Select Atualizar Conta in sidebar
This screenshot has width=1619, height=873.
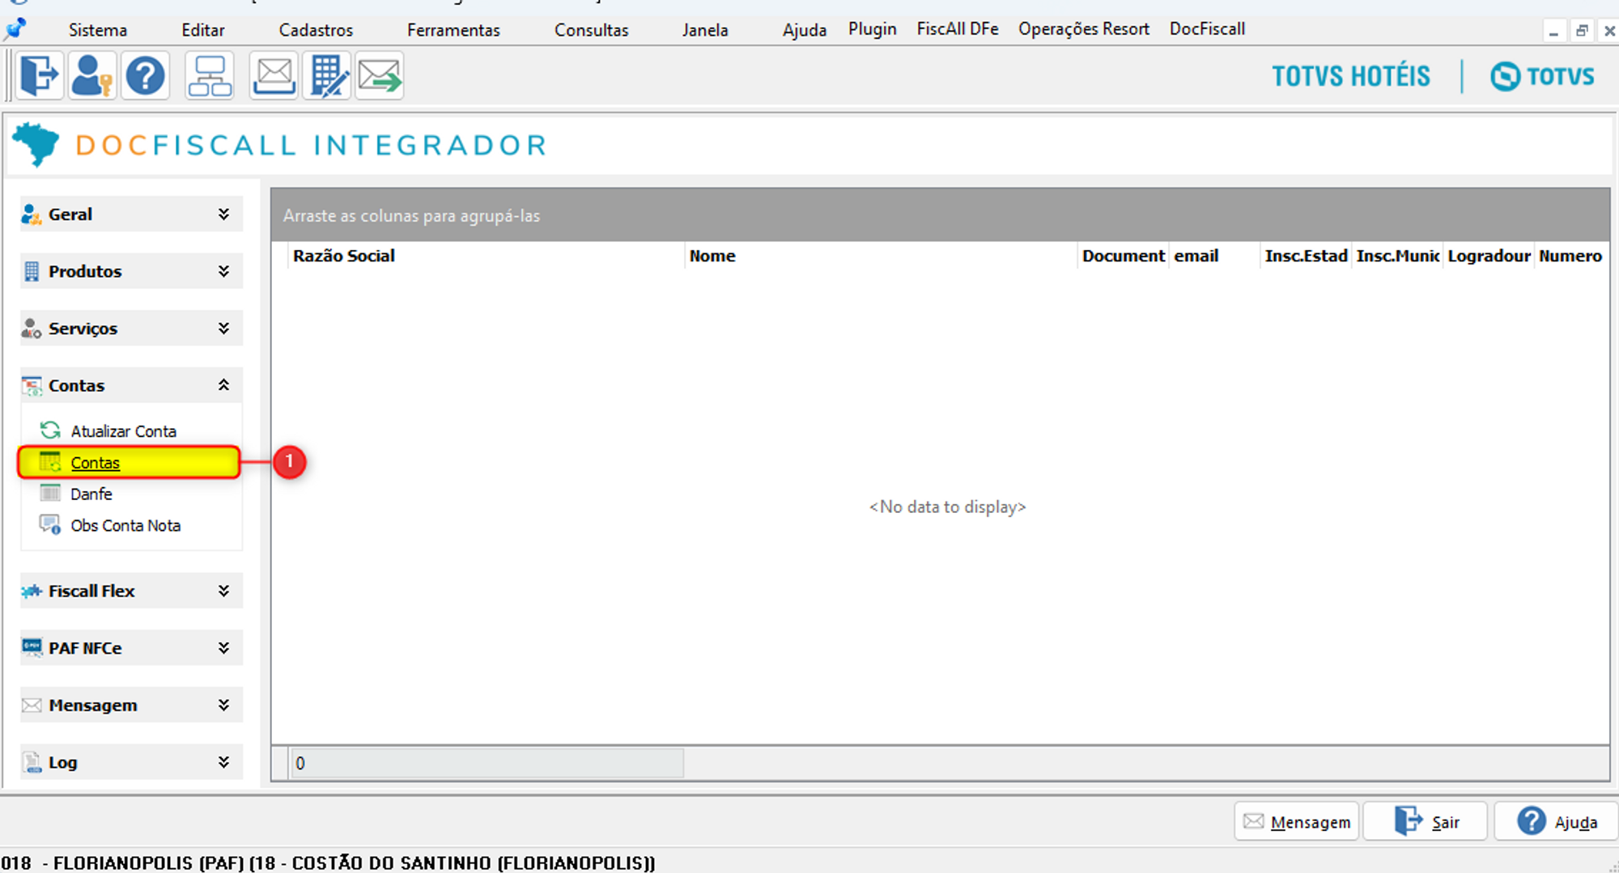pyautogui.click(x=123, y=431)
